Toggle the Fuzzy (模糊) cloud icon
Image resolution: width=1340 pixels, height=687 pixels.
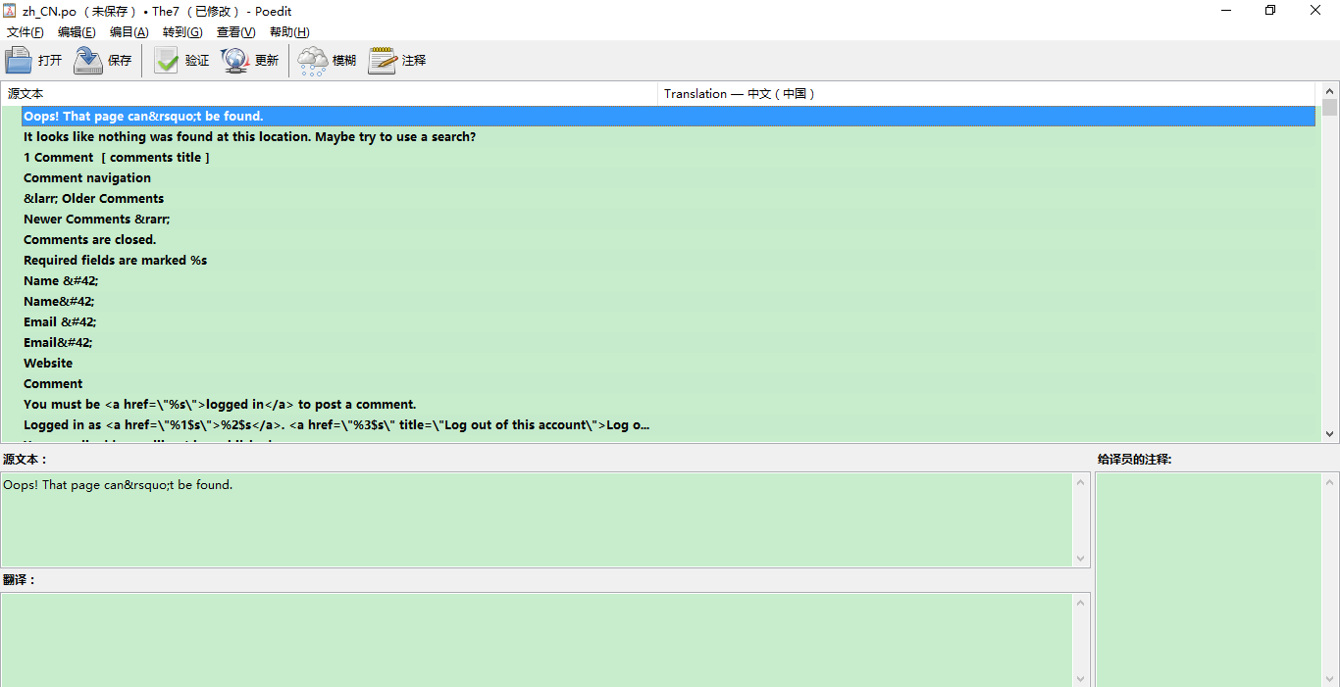[313, 61]
